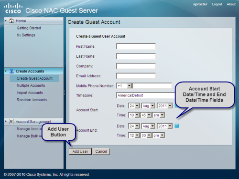Viewport: 239px width, 179px height.
Task: Open Account Start hour dropdown
Action: (134, 115)
